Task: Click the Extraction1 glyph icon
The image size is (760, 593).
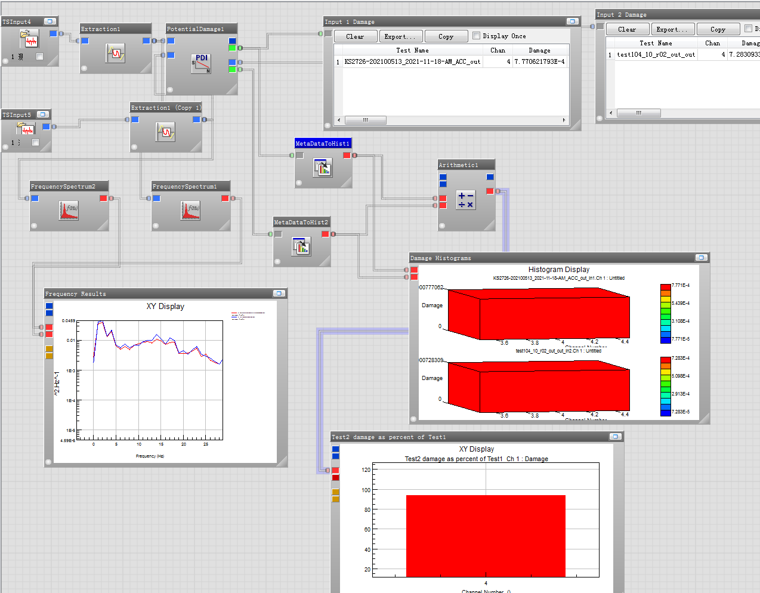Action: point(116,53)
